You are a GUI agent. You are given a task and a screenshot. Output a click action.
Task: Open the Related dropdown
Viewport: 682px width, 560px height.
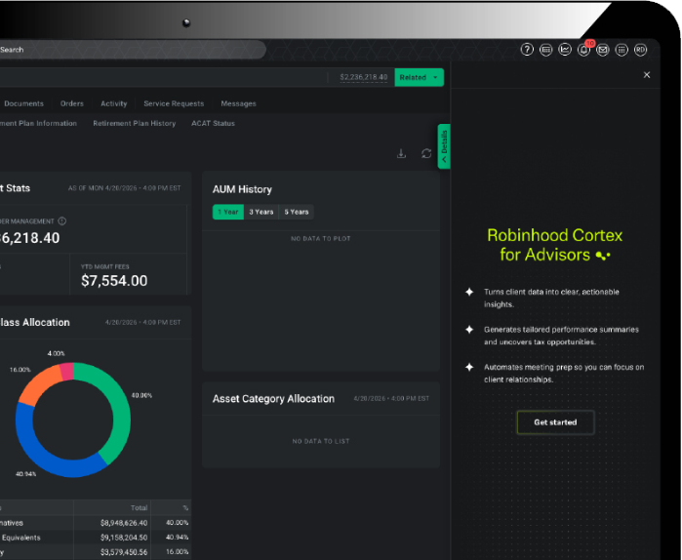(419, 77)
